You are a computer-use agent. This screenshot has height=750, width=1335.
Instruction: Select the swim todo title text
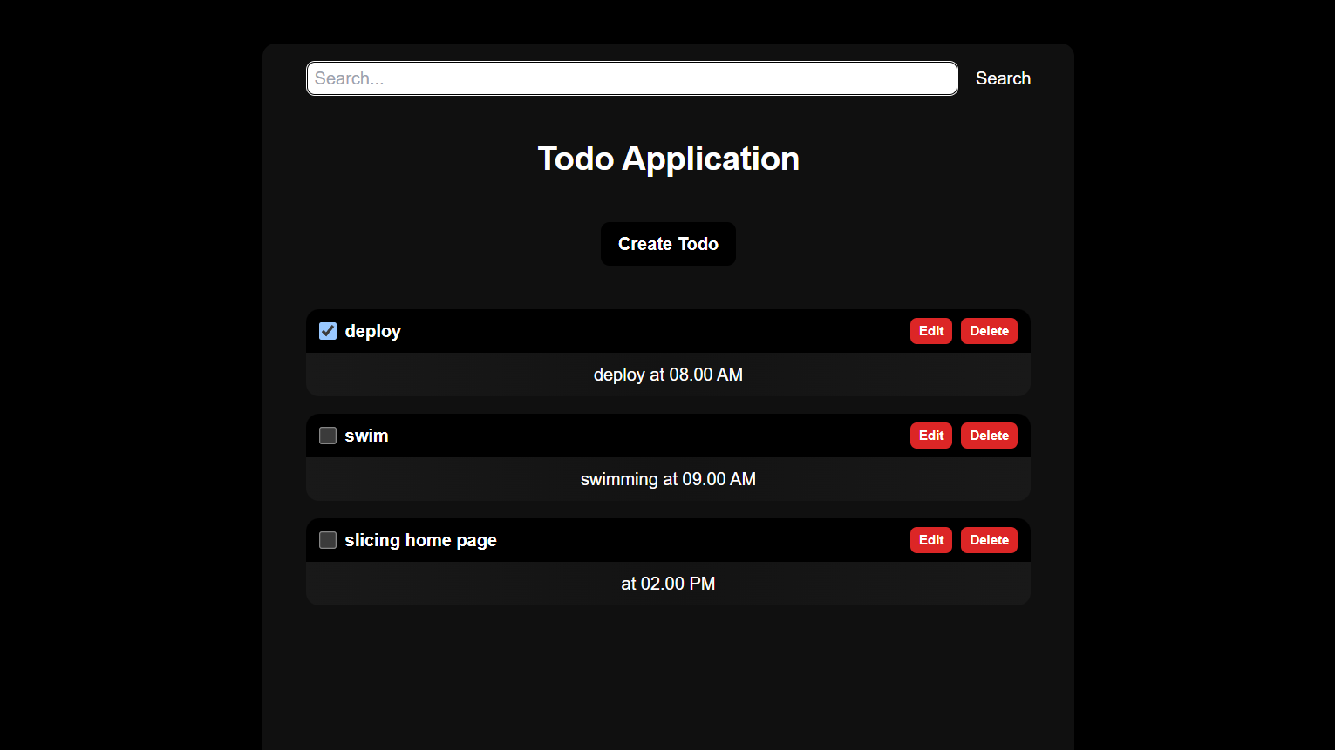366,436
